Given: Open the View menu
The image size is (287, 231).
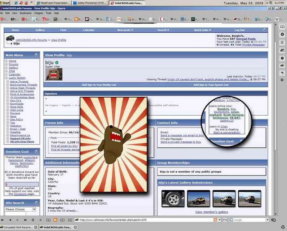Looking at the screenshot, I should pyautogui.click(x=15, y=13).
